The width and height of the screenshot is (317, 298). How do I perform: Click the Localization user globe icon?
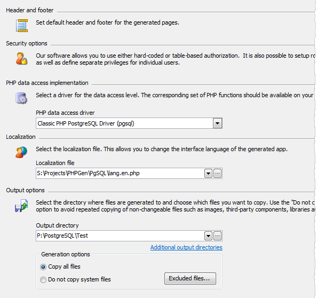point(21,152)
